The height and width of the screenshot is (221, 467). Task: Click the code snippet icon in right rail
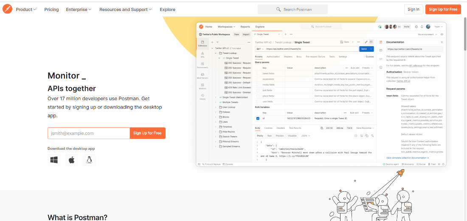381,59
